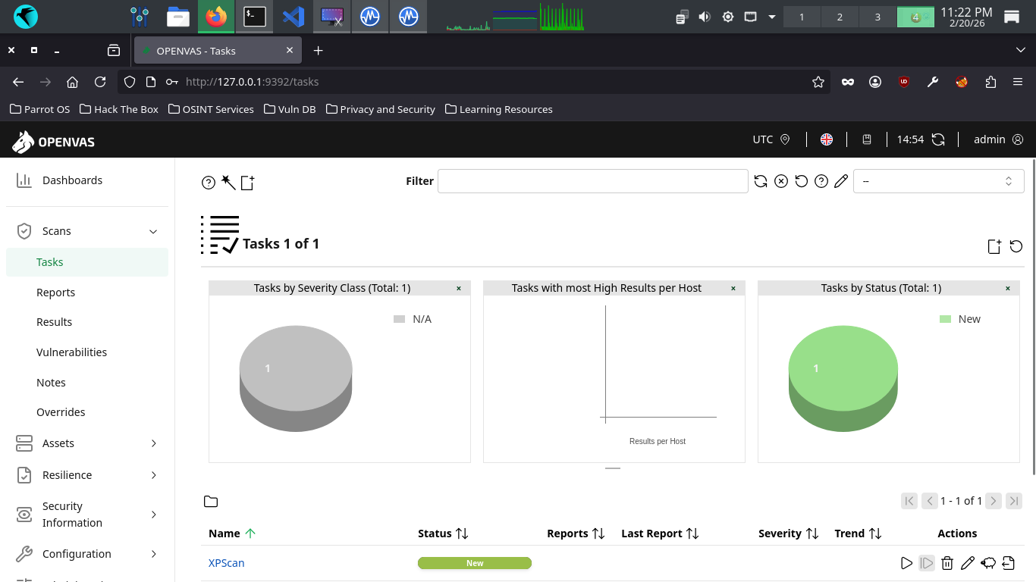Edit XPScan task with pencil icon

coord(967,563)
